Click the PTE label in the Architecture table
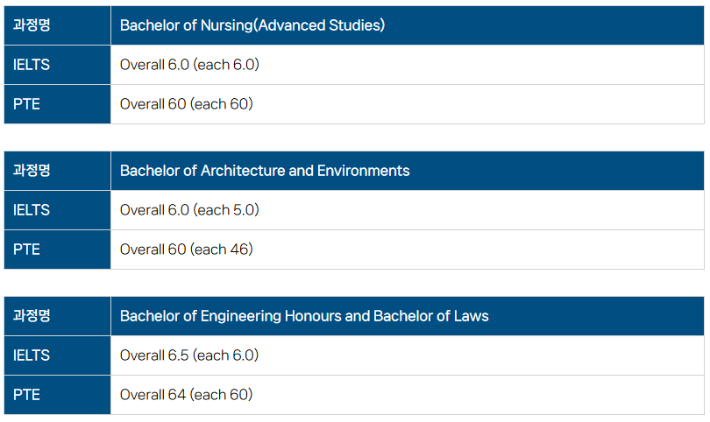 pos(27,250)
